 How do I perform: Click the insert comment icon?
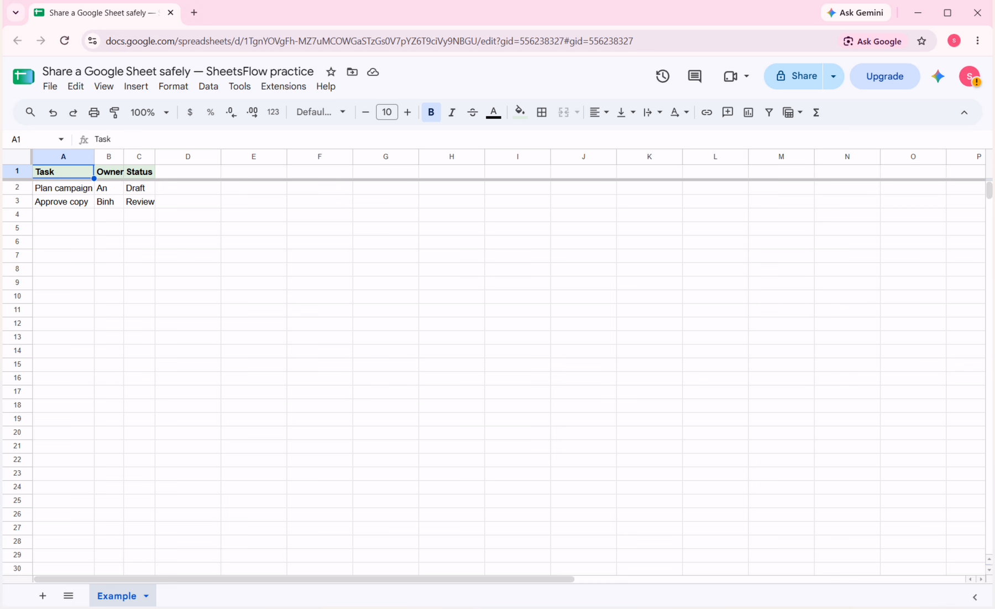[727, 112]
